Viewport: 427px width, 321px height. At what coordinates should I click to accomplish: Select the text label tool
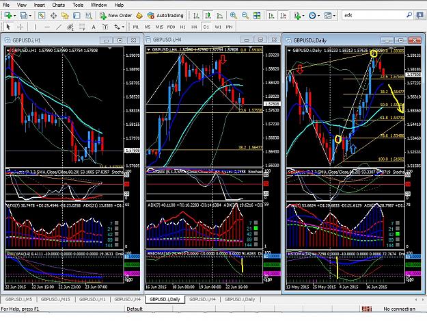point(105,27)
